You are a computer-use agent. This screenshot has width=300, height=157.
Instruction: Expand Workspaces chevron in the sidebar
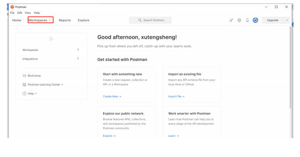(78, 49)
